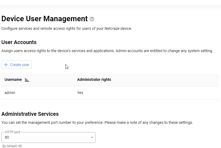Click the Administrative Services heading
This screenshot has width=221, height=148.
click(30, 114)
